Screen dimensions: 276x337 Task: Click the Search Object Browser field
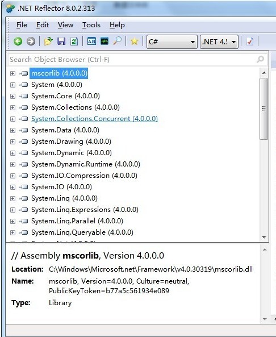click(x=137, y=59)
